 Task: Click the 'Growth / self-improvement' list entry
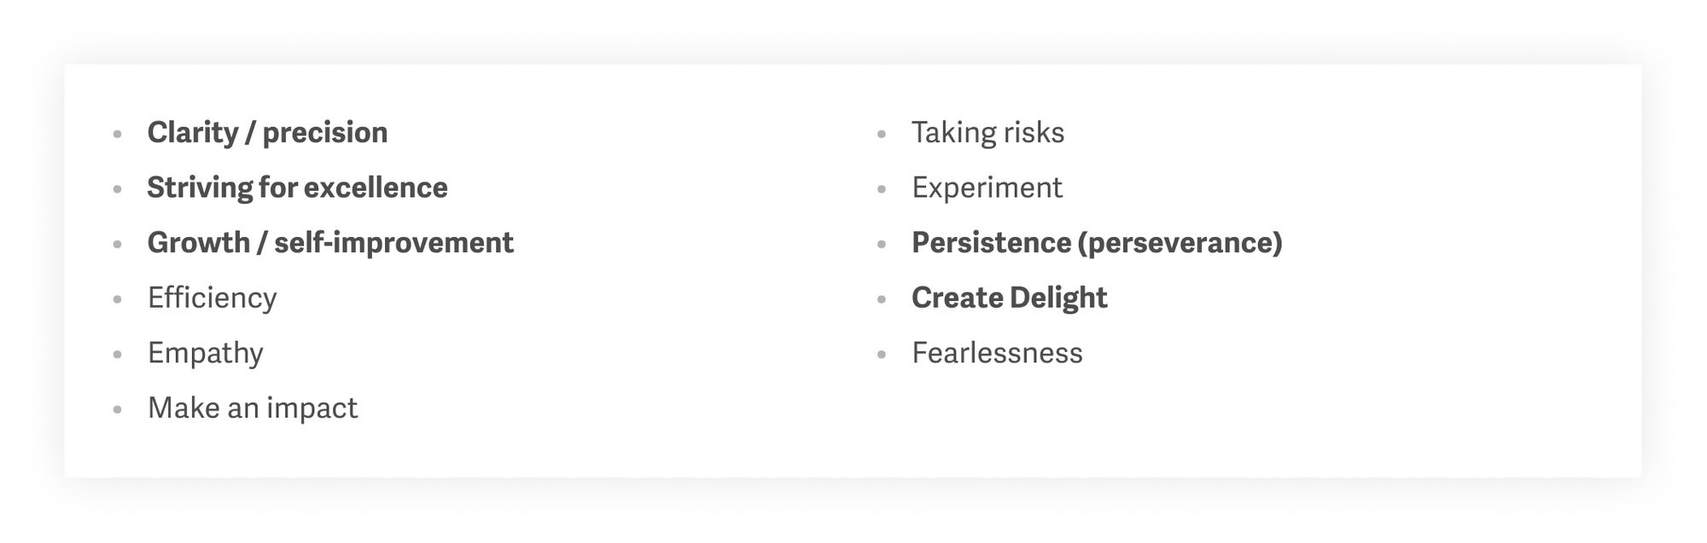pos(330,243)
